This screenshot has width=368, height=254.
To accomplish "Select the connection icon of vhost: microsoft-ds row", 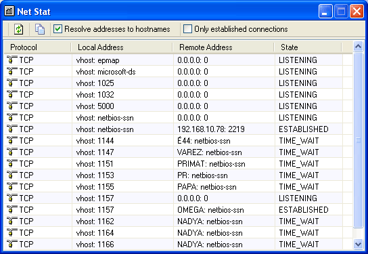I will tap(11, 71).
